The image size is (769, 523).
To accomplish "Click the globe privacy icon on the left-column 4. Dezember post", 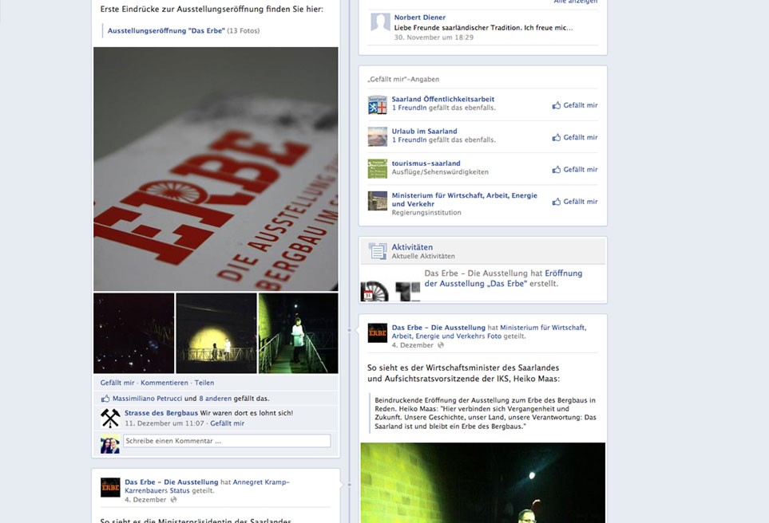I will coord(173,500).
